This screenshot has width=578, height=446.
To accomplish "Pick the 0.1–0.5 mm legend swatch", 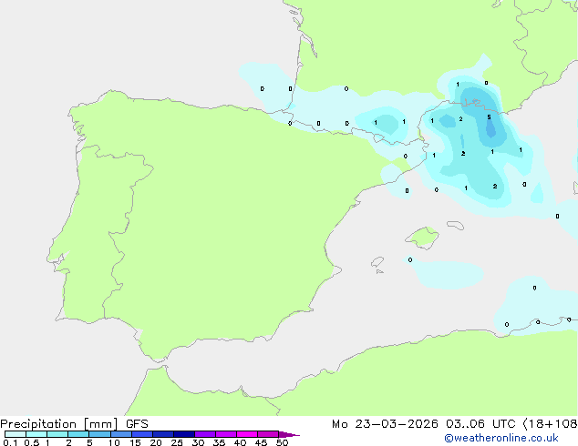I will point(15,434).
